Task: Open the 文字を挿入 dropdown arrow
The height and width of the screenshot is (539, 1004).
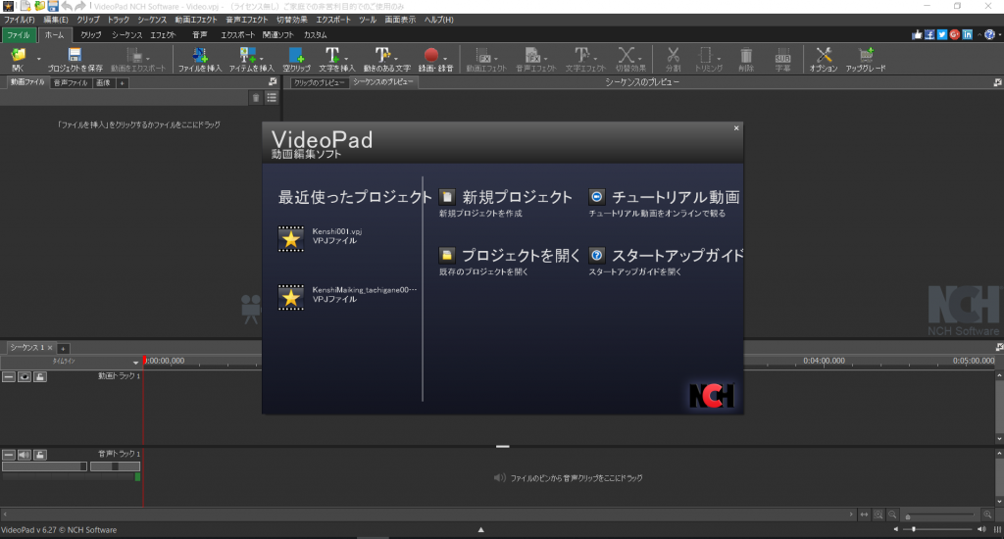Action: (x=349, y=56)
